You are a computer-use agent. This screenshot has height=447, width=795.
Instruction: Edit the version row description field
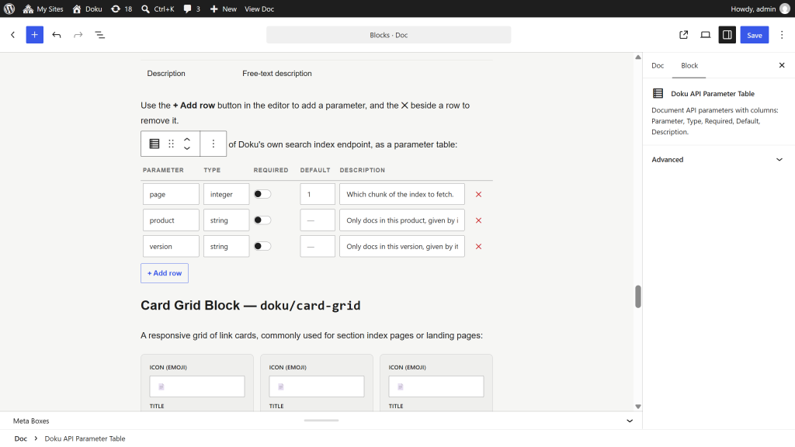coord(402,246)
